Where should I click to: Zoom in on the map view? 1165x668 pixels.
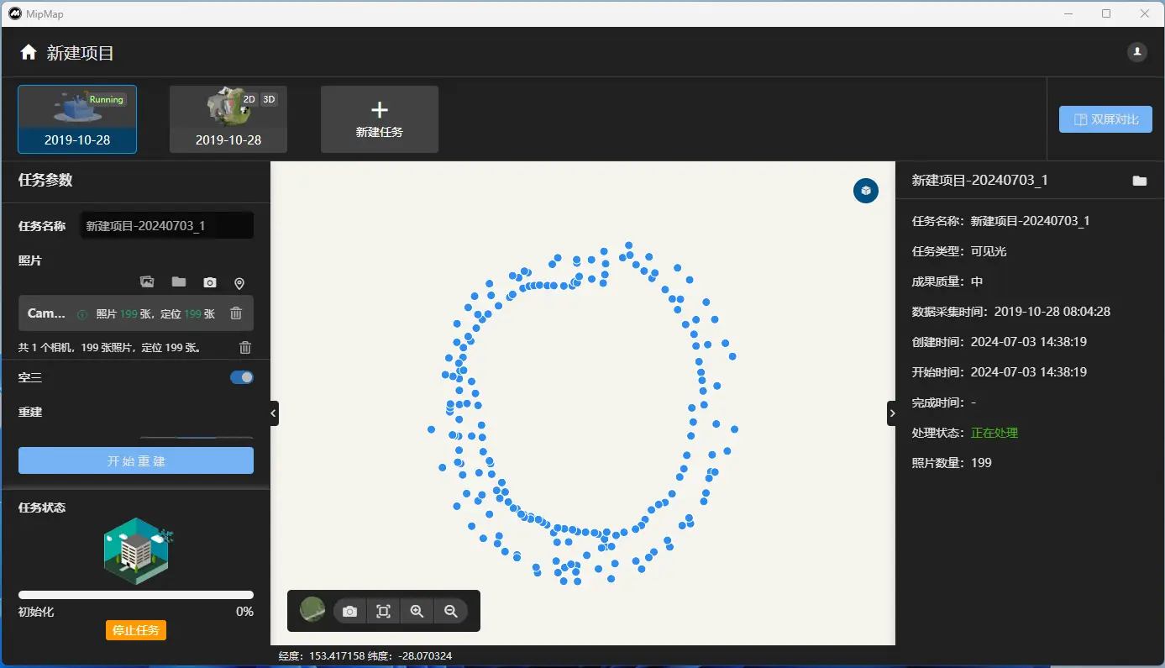417,611
